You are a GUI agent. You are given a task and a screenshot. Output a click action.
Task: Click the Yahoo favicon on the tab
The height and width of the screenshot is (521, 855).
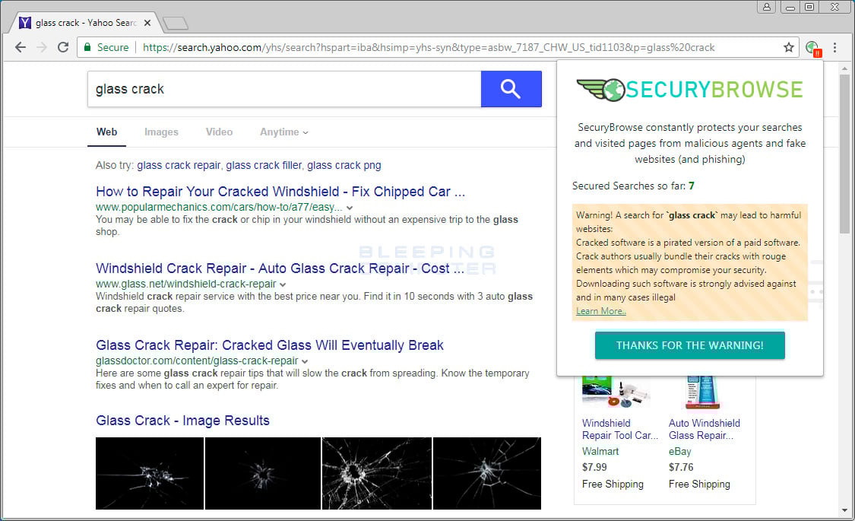coord(25,23)
